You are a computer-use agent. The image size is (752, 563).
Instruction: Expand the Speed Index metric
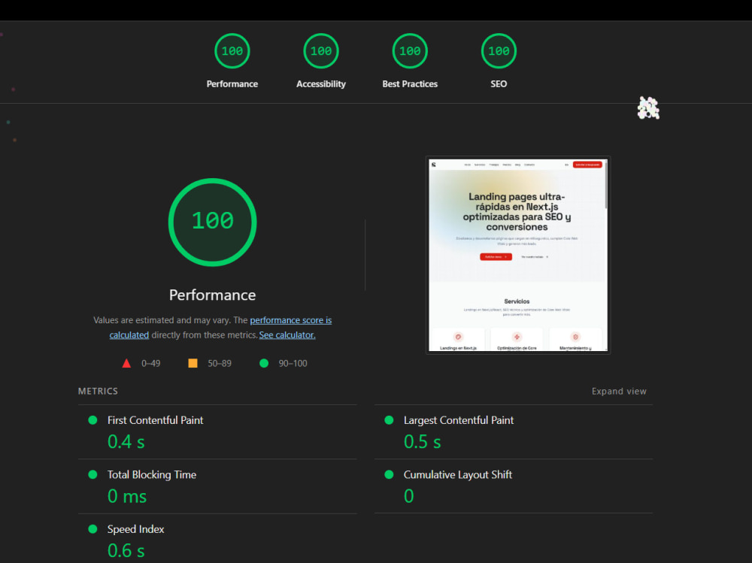click(217, 538)
